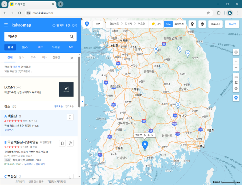The height and width of the screenshot is (185, 242).
Task: Click marker A on the map
Action: pyautogui.click(x=145, y=145)
